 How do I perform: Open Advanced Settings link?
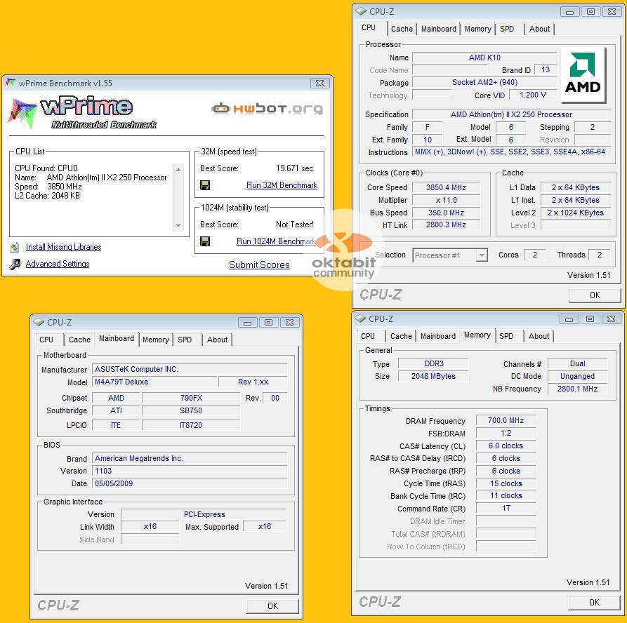coord(57,264)
